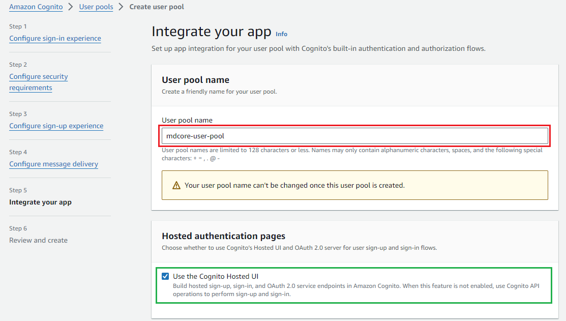Image resolution: width=566 pixels, height=321 pixels.
Task: Select the Integrate your app step
Action: 41,202
